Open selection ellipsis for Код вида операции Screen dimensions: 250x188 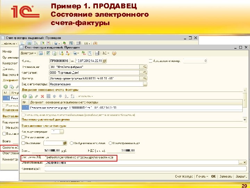[62, 132]
